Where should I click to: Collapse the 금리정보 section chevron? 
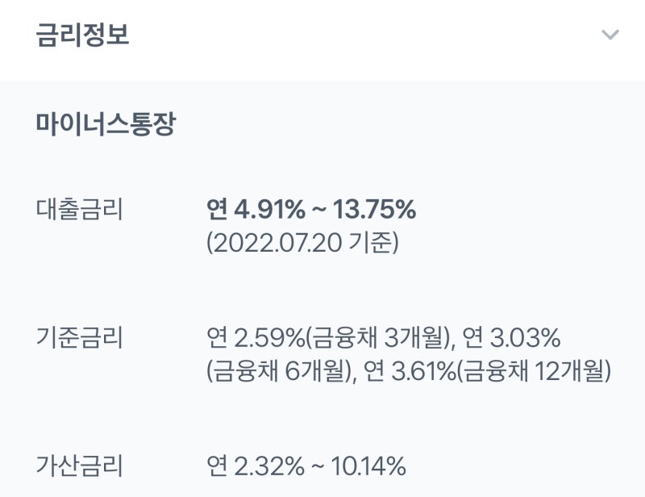point(610,35)
